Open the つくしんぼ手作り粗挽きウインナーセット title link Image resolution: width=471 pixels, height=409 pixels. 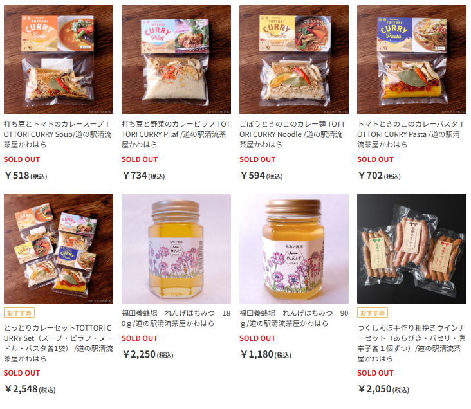tap(411, 343)
